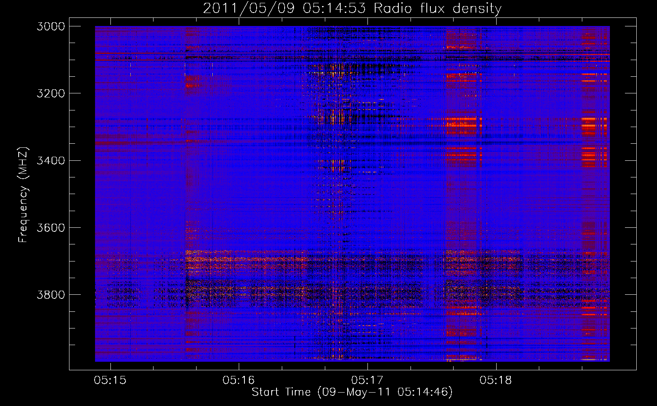Click the 05:15 time tick label
The width and height of the screenshot is (657, 406).
(110, 380)
